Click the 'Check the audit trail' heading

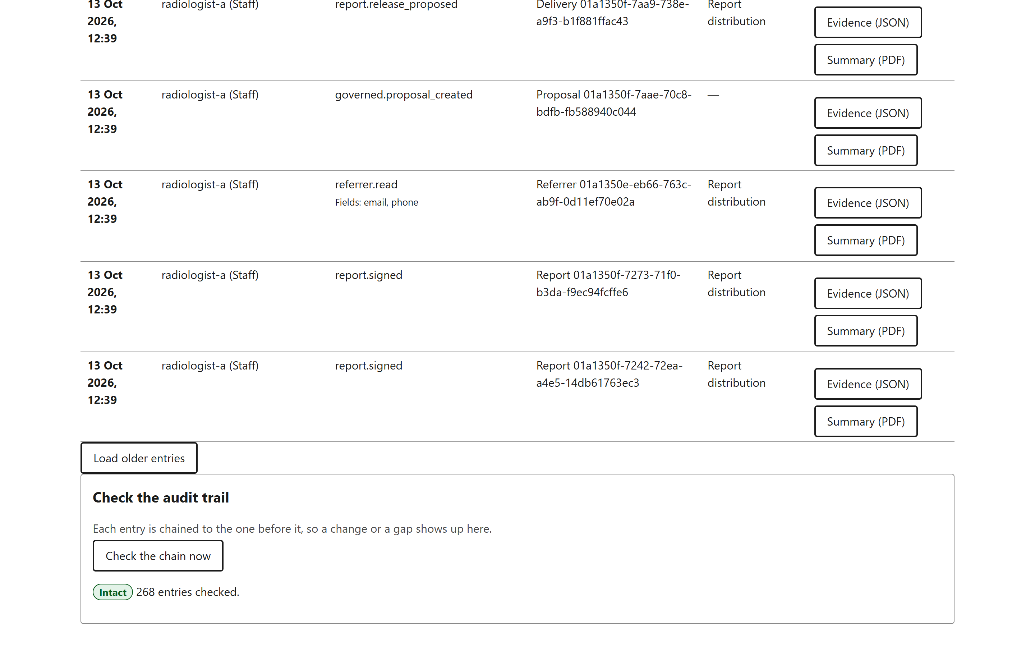(161, 497)
